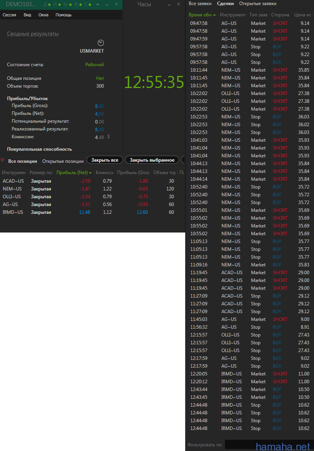Click the Фильтровать по filter input field
This screenshot has height=451, width=314.
click(270, 445)
